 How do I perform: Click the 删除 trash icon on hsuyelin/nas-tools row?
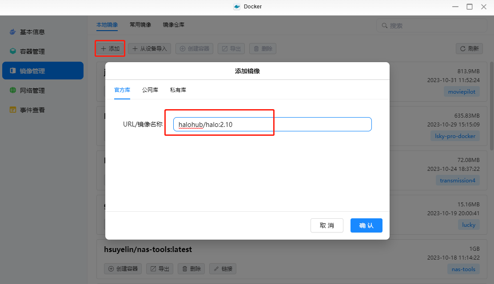(191, 268)
